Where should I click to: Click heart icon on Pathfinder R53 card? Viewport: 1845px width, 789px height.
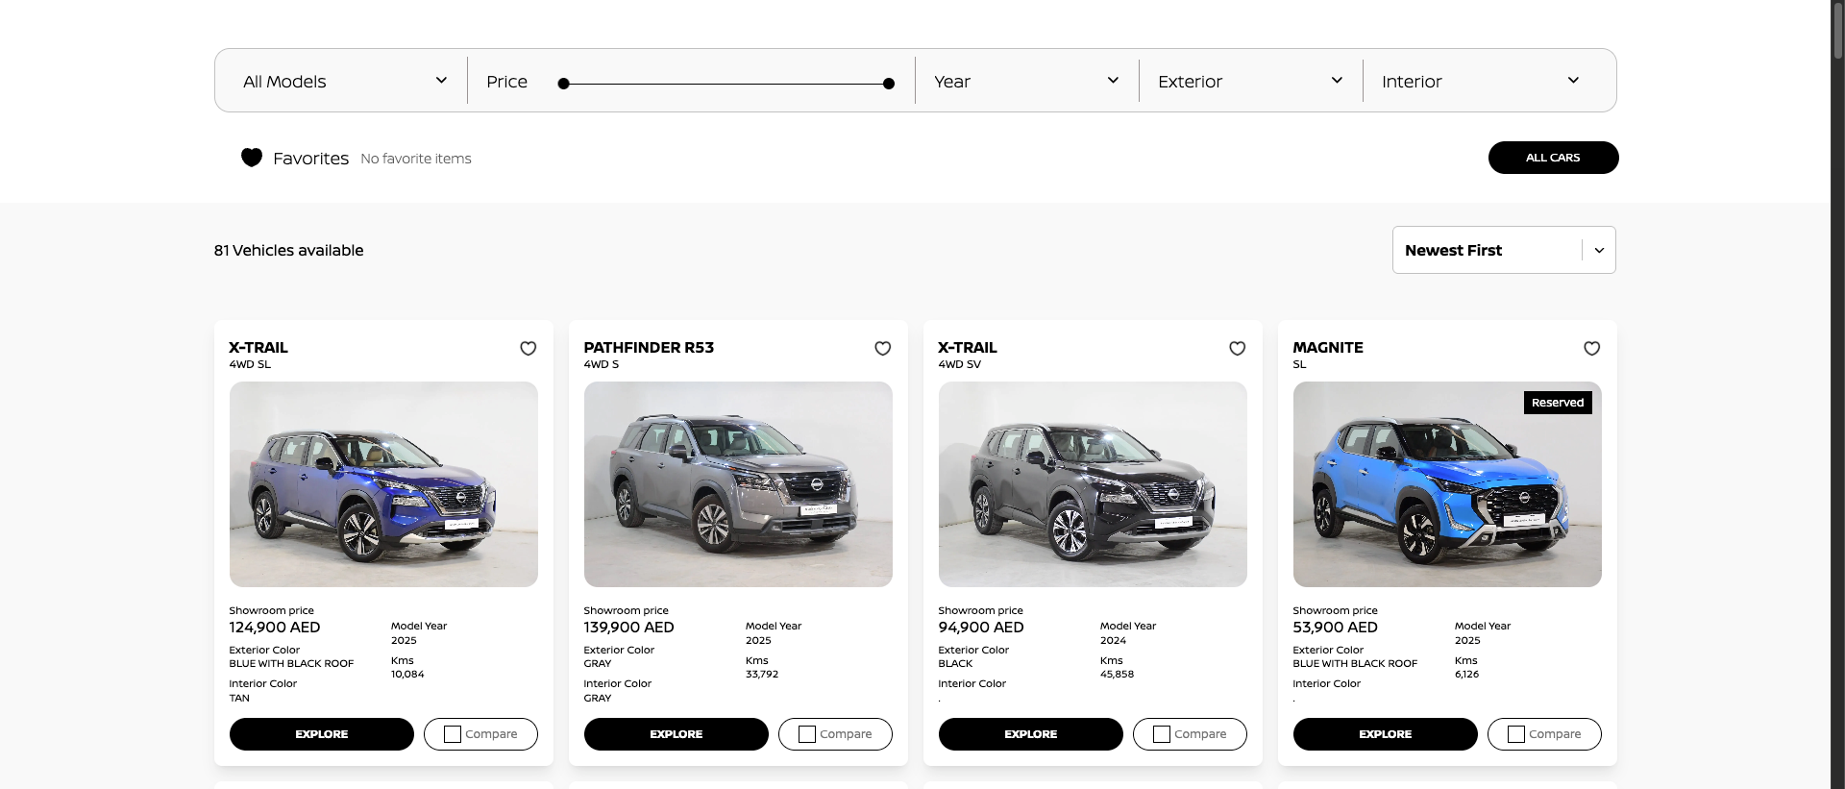click(882, 348)
